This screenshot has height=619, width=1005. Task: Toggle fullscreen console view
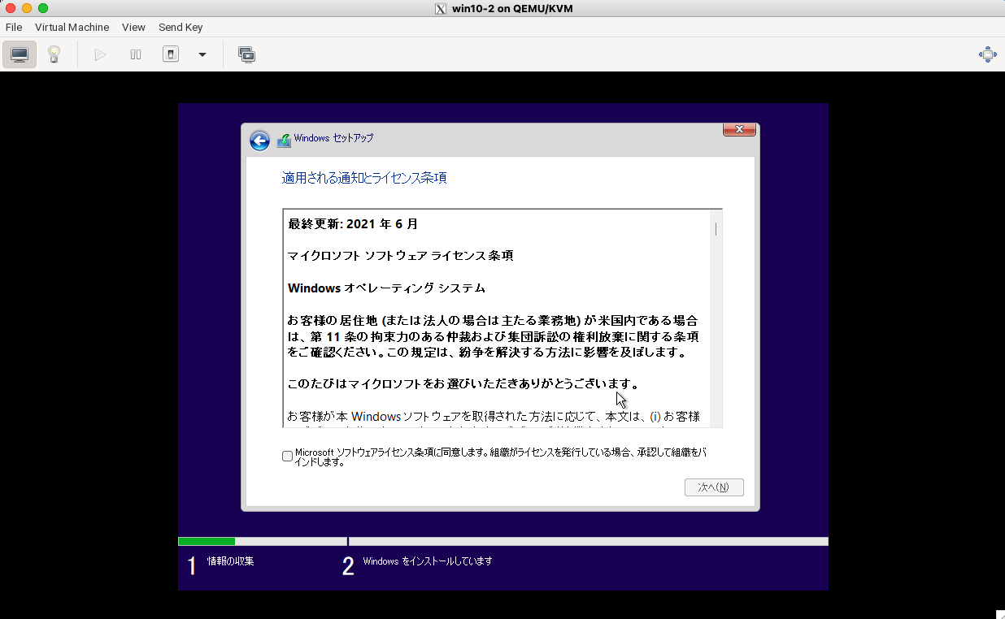pyautogui.click(x=987, y=54)
